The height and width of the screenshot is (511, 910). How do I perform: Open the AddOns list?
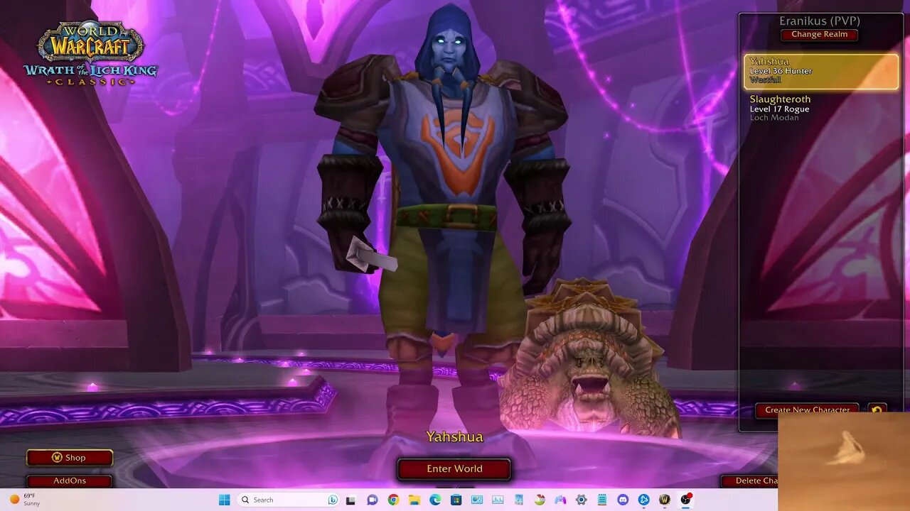coord(70,480)
